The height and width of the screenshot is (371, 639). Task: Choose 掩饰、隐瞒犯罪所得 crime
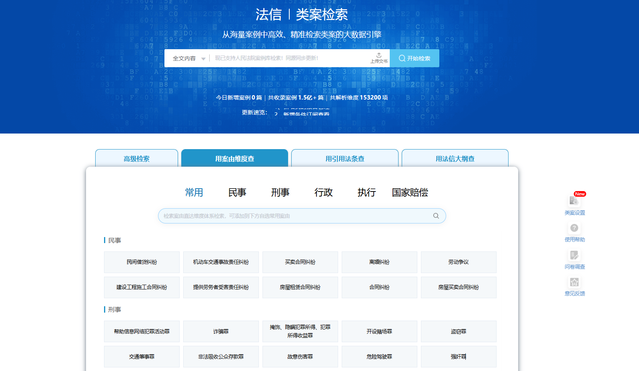(300, 331)
